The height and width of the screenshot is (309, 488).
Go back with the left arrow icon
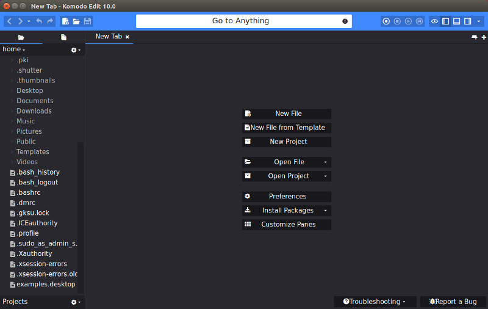tap(9, 21)
